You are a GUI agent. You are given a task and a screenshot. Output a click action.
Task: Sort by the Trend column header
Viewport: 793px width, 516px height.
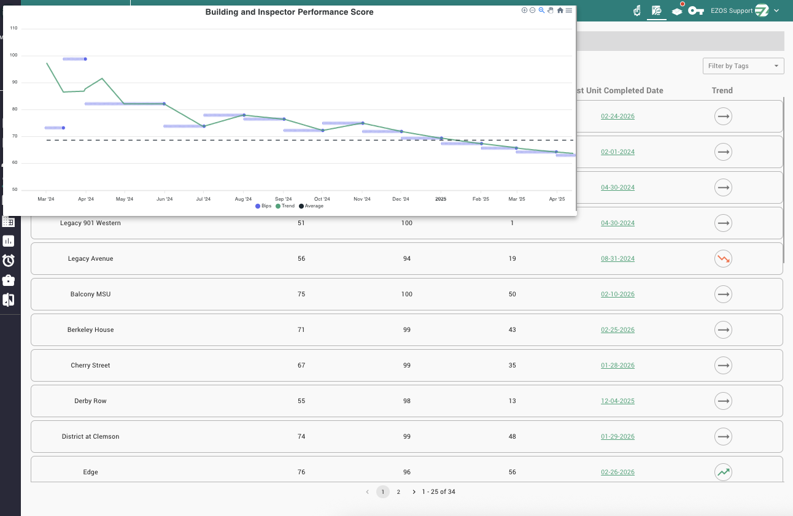pyautogui.click(x=722, y=90)
